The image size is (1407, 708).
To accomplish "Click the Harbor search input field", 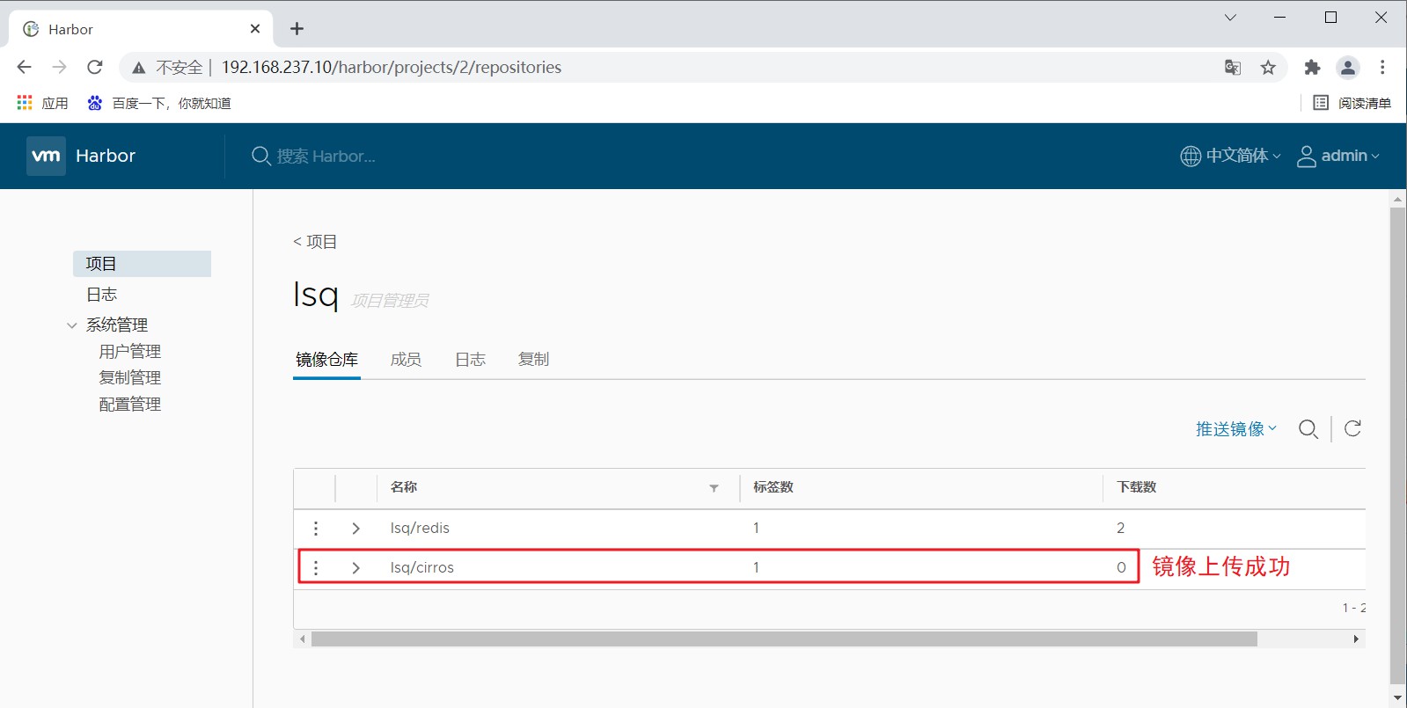I will 326,157.
